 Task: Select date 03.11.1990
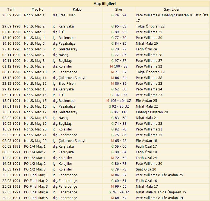[11, 55]
